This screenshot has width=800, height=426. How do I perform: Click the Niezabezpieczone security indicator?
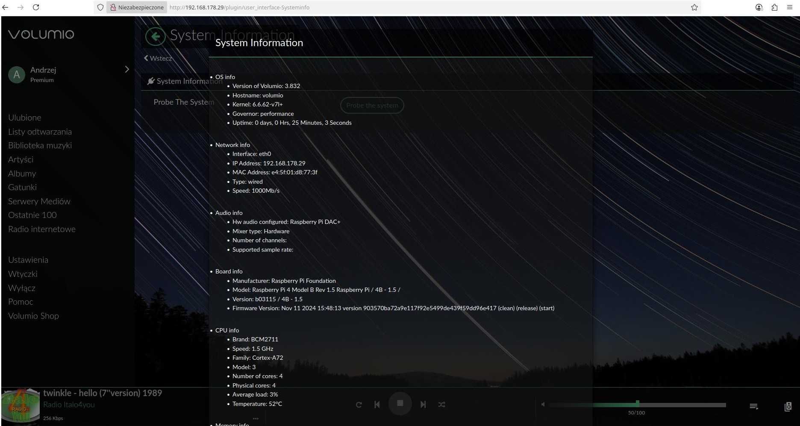137,7
